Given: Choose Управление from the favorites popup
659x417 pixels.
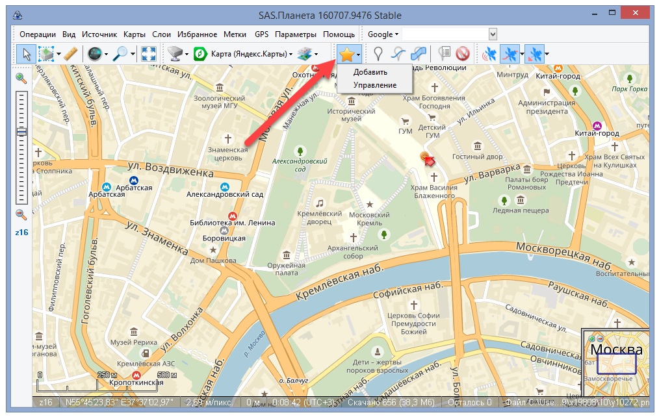Looking at the screenshot, I should 374,84.
